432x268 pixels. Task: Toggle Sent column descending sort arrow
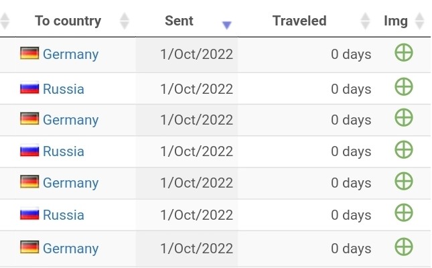coord(227,25)
